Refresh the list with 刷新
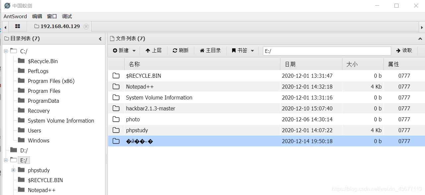Viewport: 425px width, 195px height. pos(181,51)
